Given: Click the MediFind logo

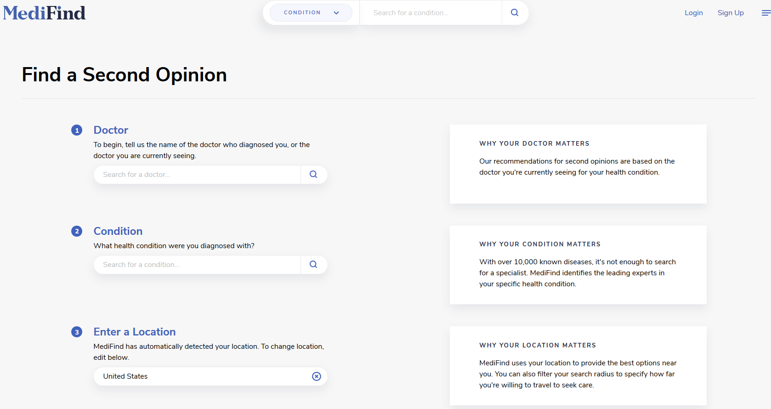Looking at the screenshot, I should (44, 13).
